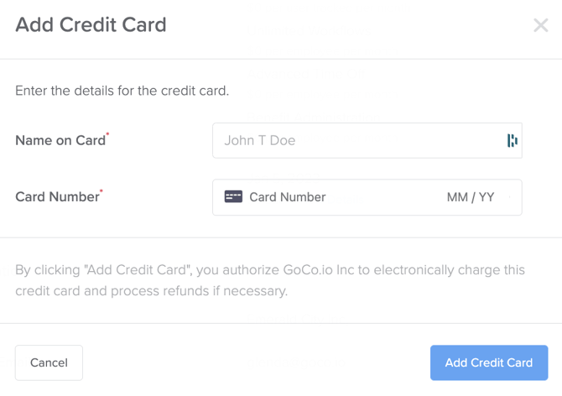Image resolution: width=562 pixels, height=396 pixels.
Task: Close the Add Credit Card dialog
Action: pos(540,25)
